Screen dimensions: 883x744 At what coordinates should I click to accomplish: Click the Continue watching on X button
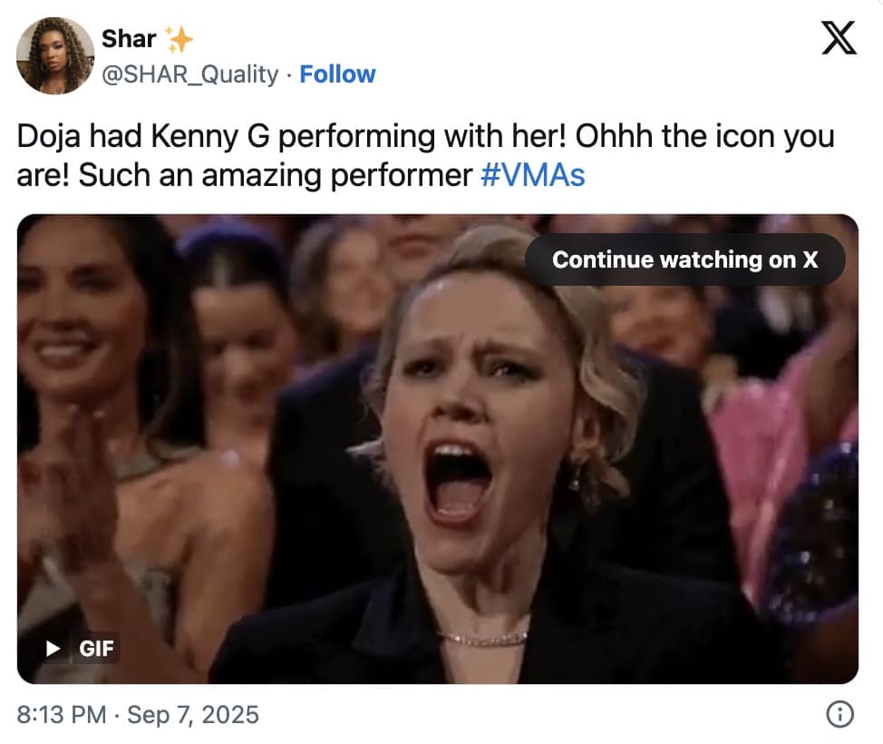pyautogui.click(x=686, y=259)
